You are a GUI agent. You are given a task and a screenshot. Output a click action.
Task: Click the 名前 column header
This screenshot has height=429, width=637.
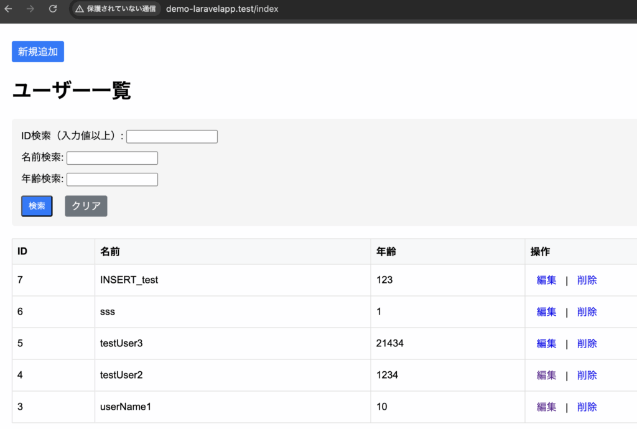point(110,252)
